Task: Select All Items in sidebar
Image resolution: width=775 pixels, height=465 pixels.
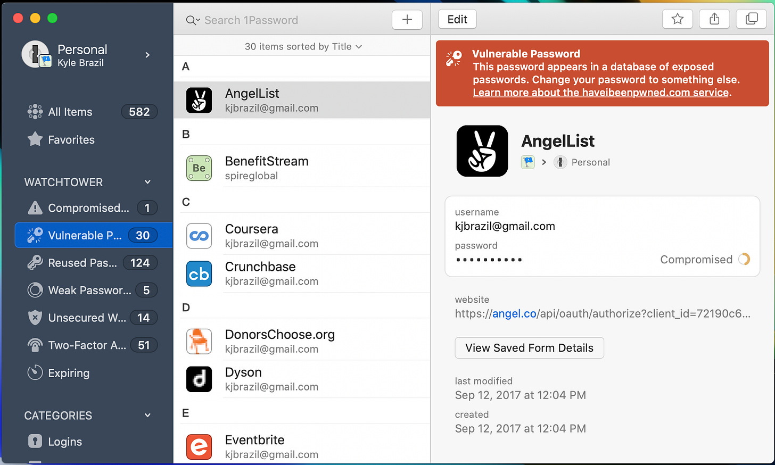Action: pos(92,112)
